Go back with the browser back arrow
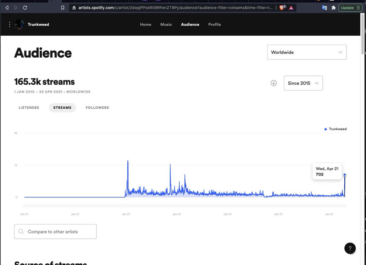366x265 pixels. pos(7,8)
